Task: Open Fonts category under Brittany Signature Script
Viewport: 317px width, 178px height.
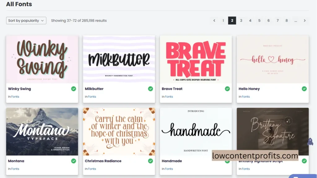Action: click(x=245, y=169)
